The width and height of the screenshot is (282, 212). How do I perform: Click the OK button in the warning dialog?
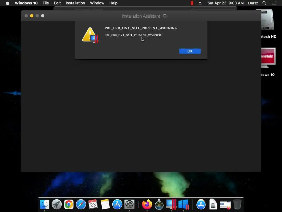click(190, 51)
